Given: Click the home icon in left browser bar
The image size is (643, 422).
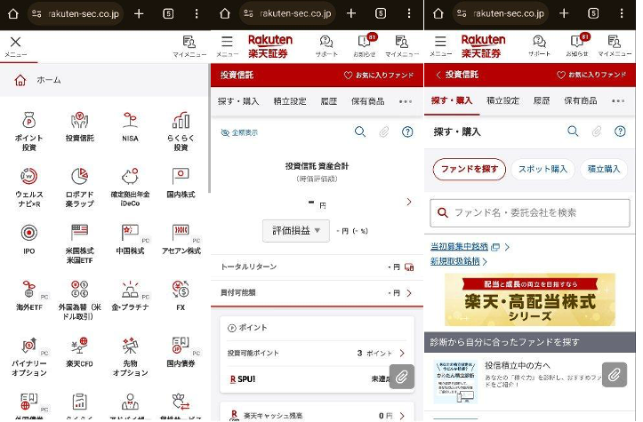Looking at the screenshot, I should (13, 13).
